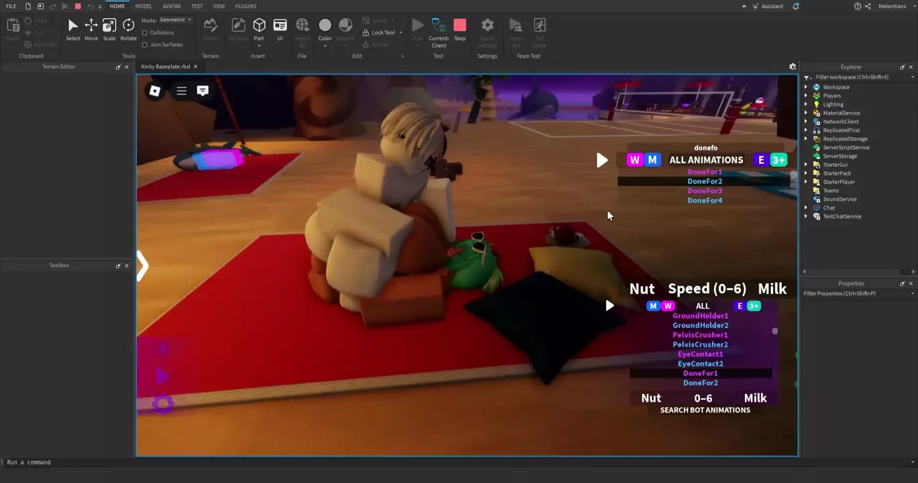The image size is (918, 483).
Task: Insert a Part using the cube icon
Action: click(x=259, y=25)
